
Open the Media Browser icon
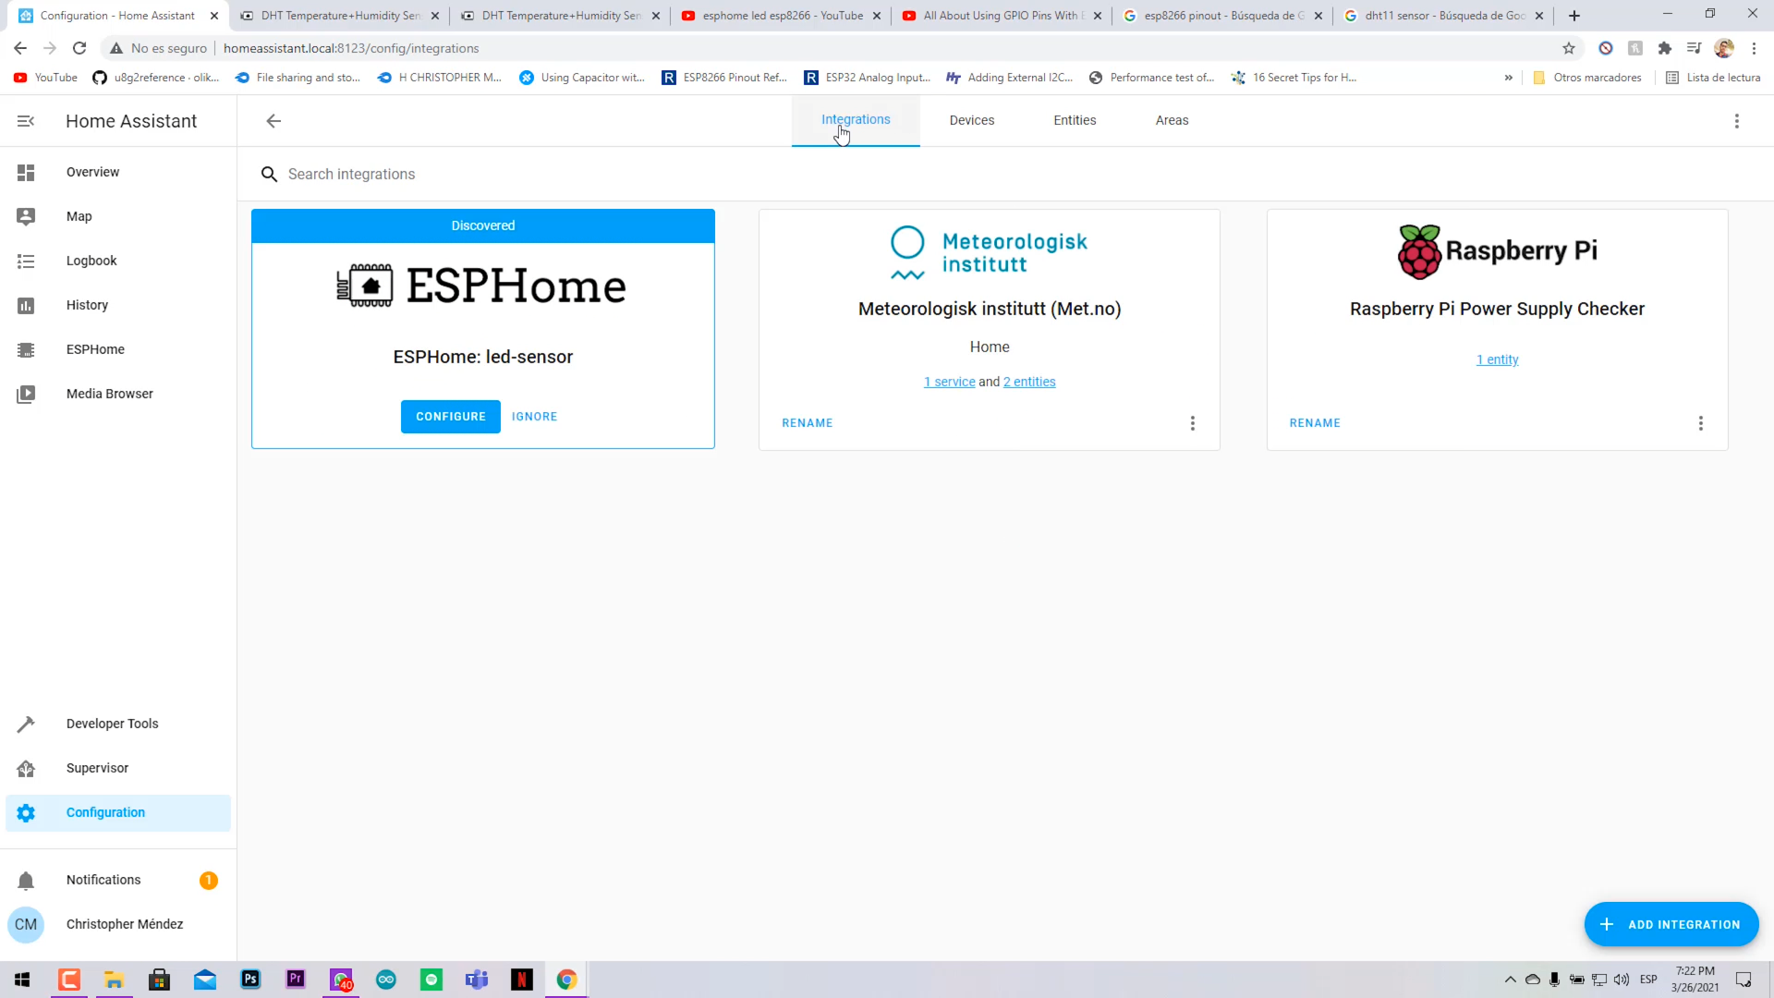26,394
